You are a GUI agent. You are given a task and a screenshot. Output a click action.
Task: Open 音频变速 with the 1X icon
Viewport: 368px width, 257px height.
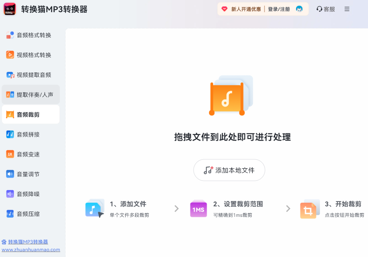click(11, 154)
